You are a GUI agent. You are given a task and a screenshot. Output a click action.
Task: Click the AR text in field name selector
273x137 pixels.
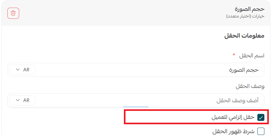coord(26,70)
